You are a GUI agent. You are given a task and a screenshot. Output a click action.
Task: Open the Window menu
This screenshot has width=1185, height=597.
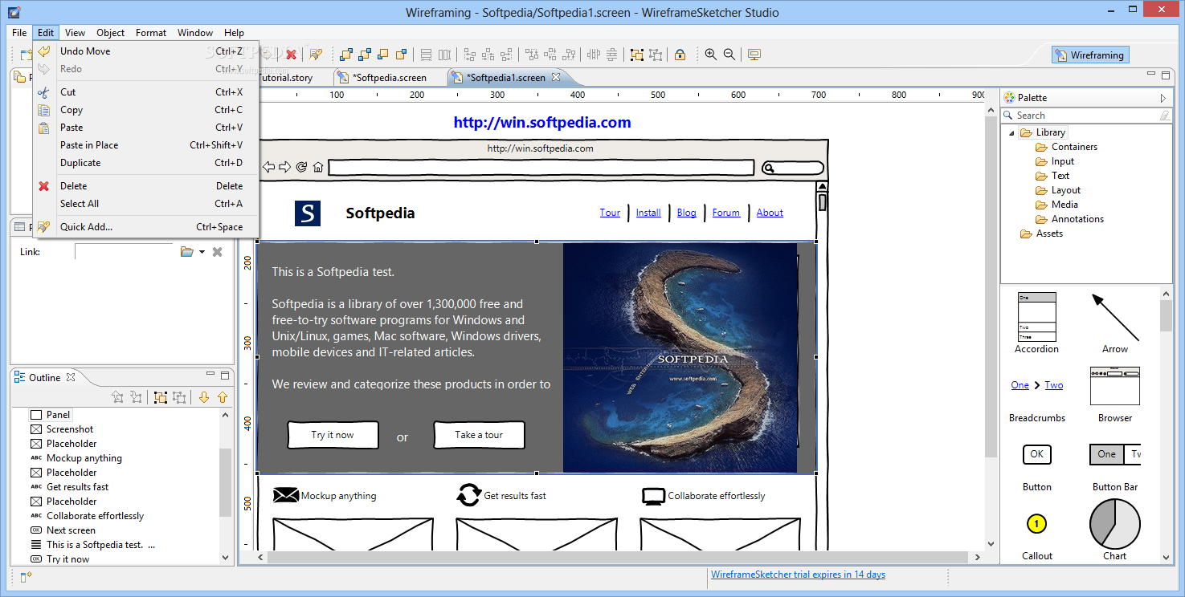(195, 33)
